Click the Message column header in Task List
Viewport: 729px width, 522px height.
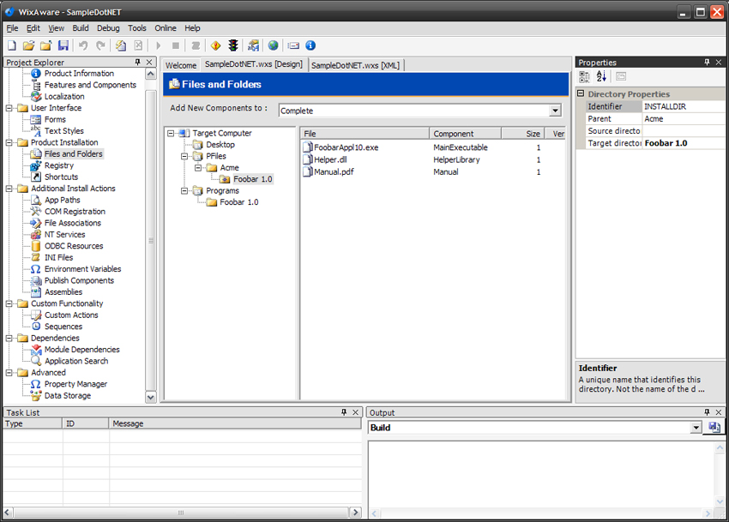[235, 423]
